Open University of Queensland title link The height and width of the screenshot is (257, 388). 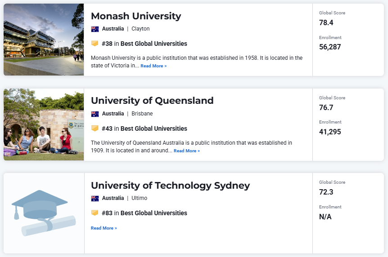tap(152, 101)
